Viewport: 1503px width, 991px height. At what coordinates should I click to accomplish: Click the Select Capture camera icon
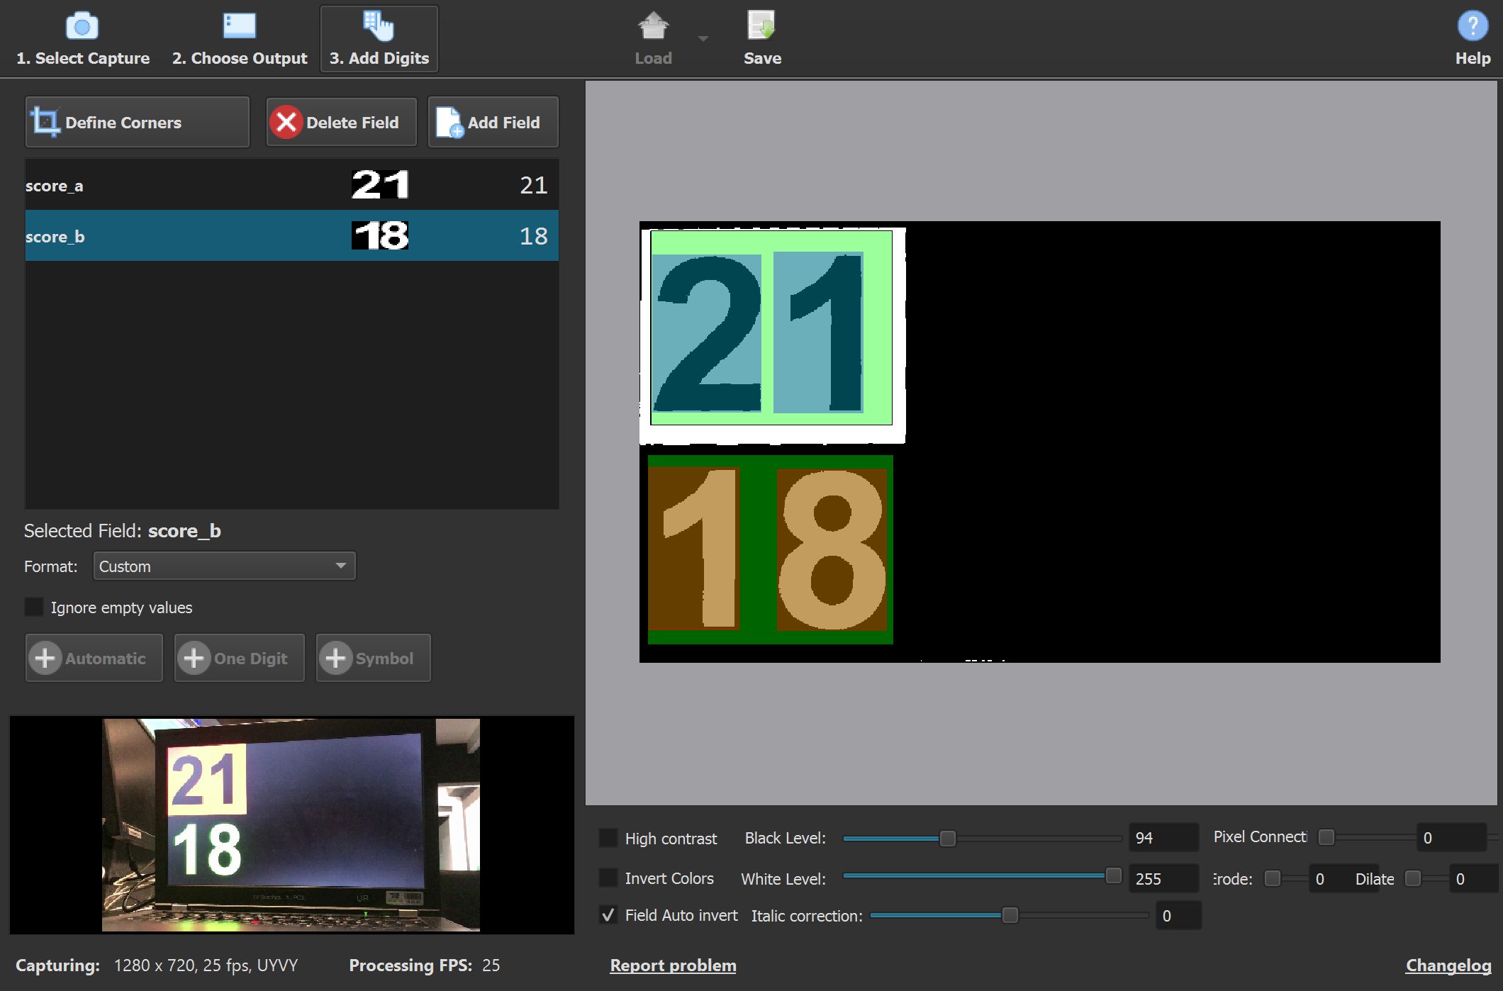pyautogui.click(x=82, y=27)
